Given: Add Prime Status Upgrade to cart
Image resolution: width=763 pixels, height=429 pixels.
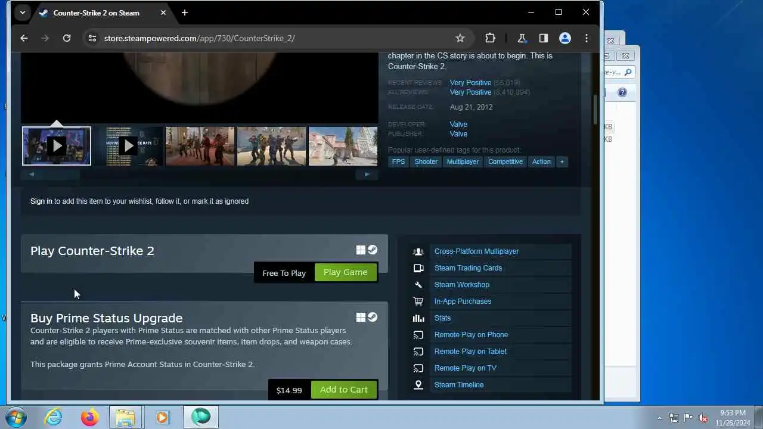Looking at the screenshot, I should 344,390.
